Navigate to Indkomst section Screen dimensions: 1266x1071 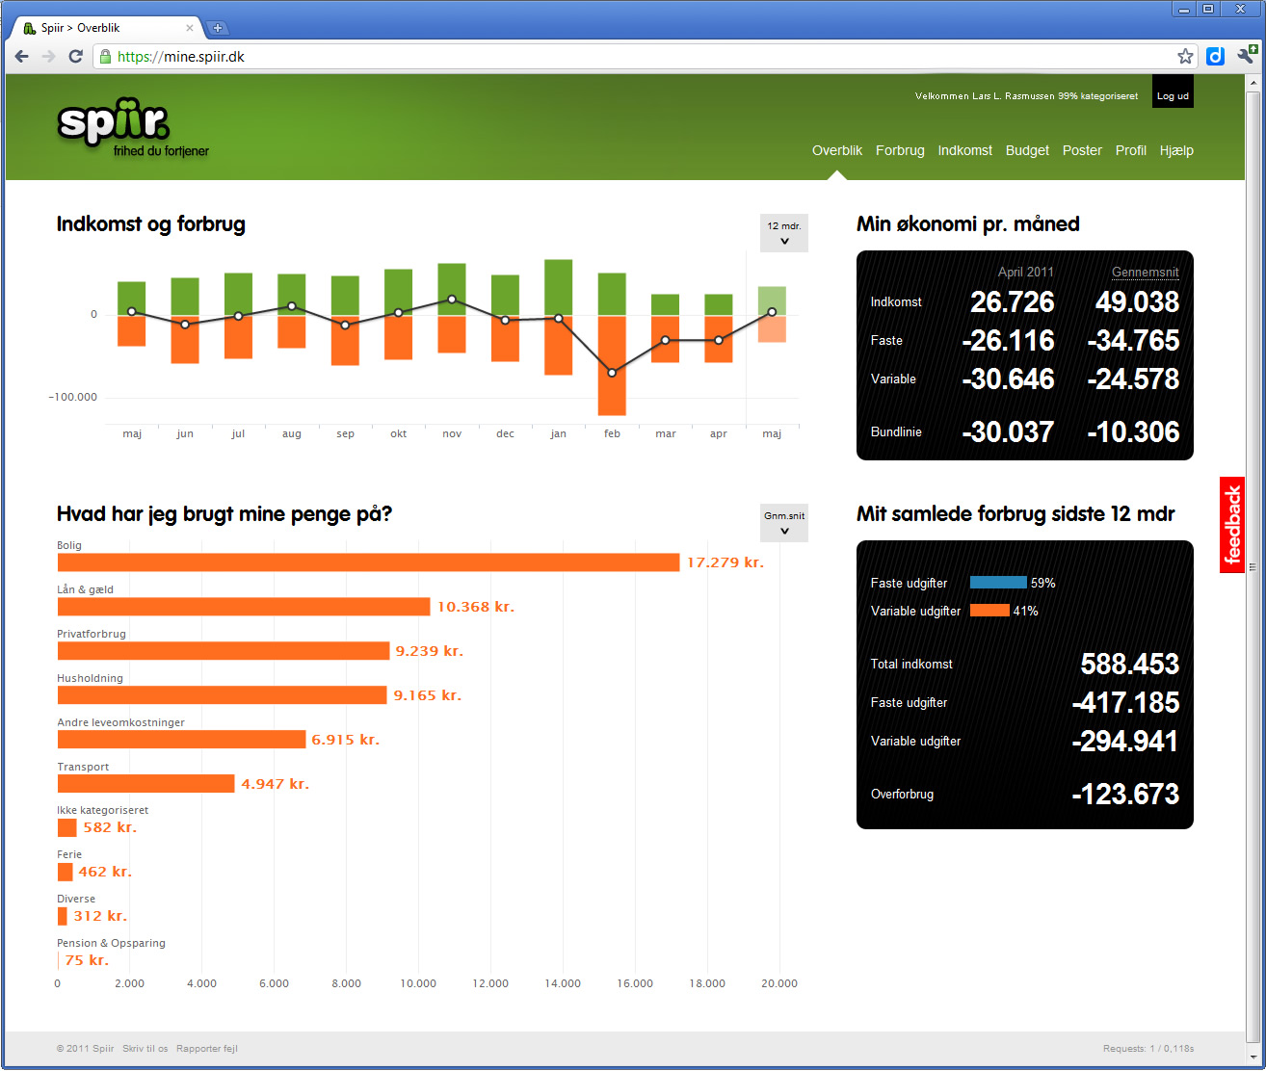click(x=964, y=150)
